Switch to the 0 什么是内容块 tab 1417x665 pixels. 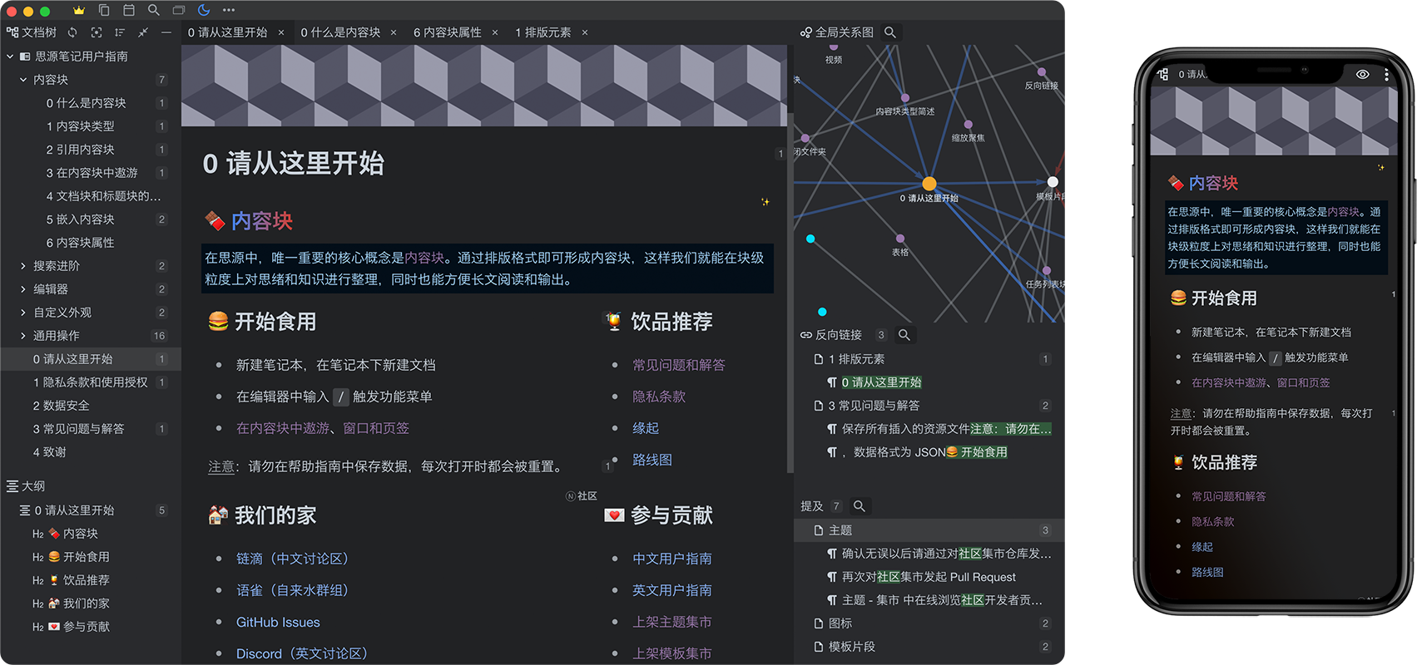click(340, 32)
